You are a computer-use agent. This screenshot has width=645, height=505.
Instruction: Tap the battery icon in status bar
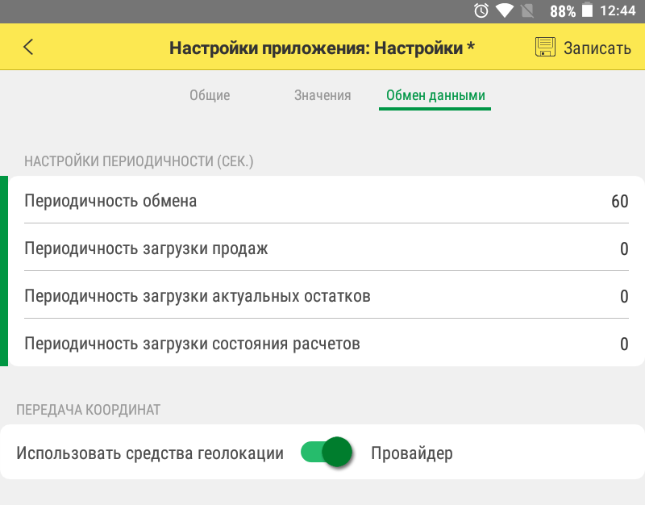[x=588, y=10]
